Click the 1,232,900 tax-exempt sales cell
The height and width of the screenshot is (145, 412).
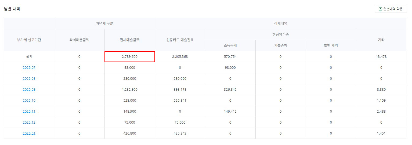coord(130,90)
